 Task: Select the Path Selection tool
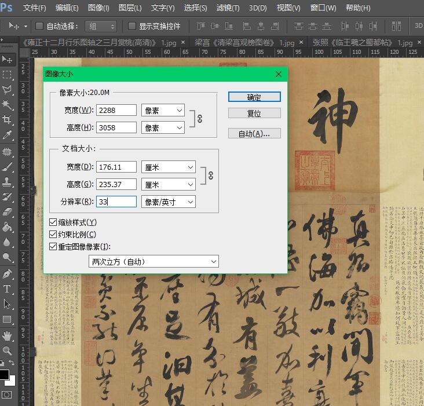pos(7,304)
